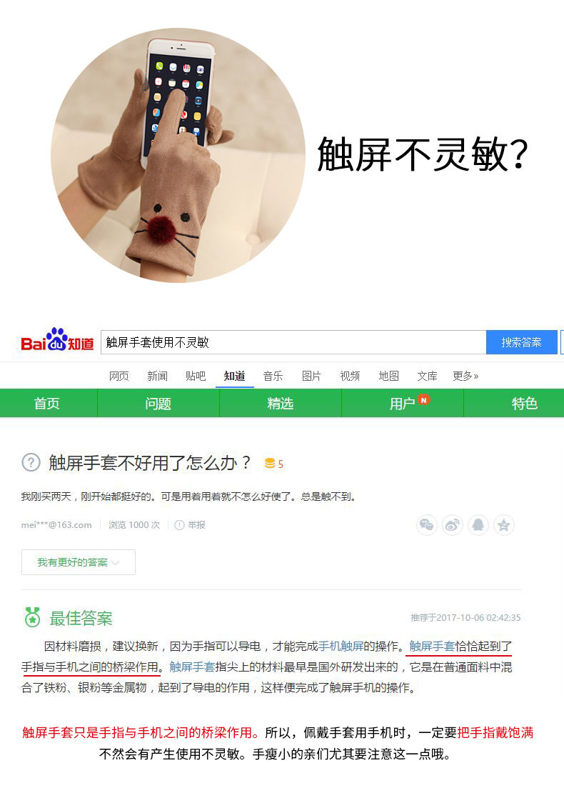The image size is (564, 808).
Task: Go to 首页 in green navbar
Action: 47,403
